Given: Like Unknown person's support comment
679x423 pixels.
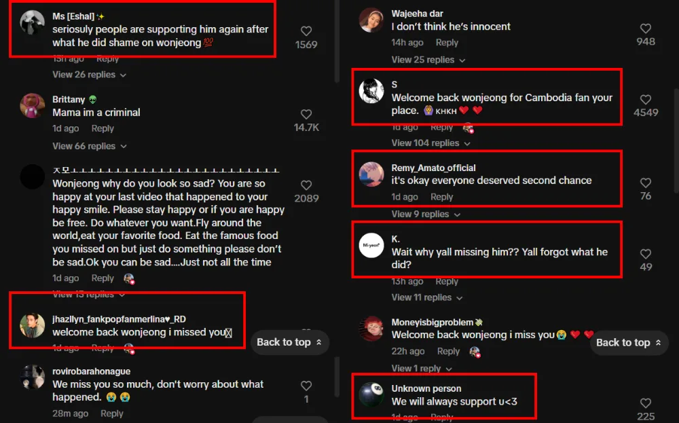Looking at the screenshot, I should (646, 403).
